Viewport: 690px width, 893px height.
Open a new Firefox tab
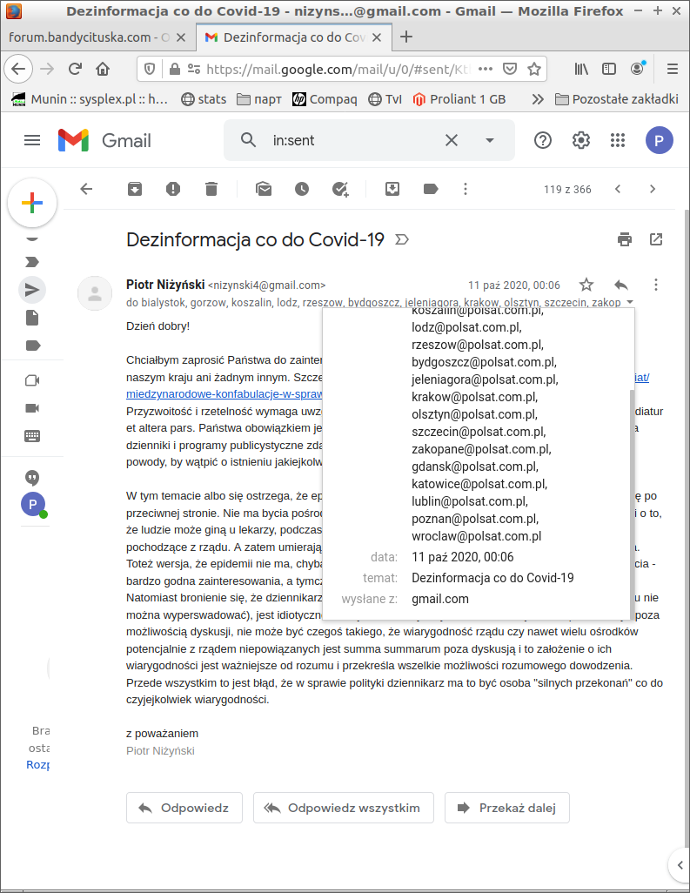(406, 37)
